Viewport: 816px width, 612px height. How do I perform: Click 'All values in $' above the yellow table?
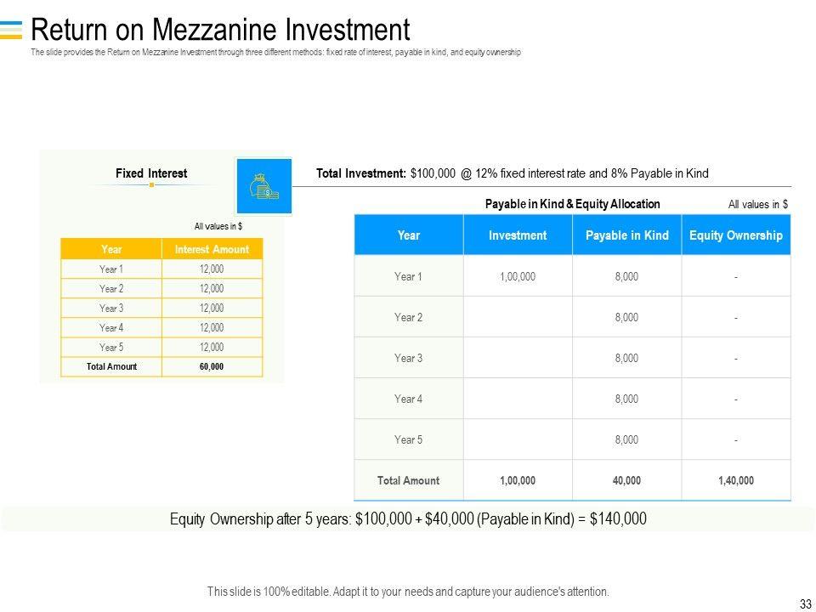point(218,226)
